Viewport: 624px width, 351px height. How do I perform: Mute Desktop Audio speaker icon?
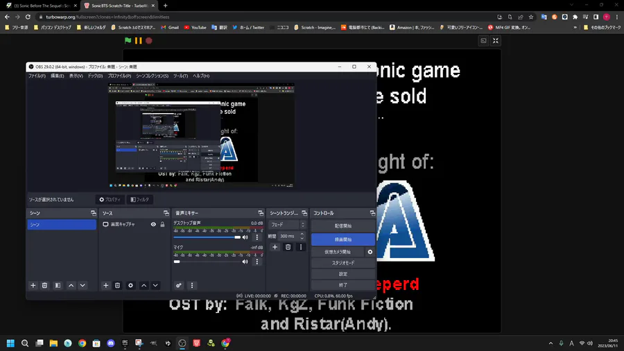(245, 237)
